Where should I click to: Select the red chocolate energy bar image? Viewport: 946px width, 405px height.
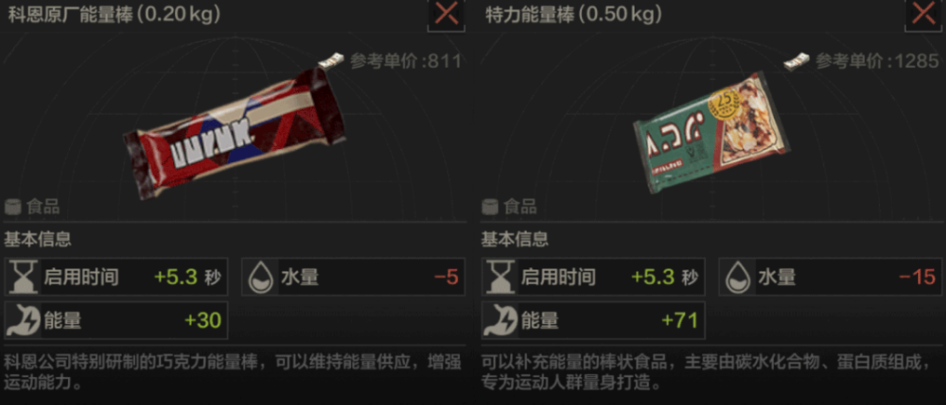[236, 134]
